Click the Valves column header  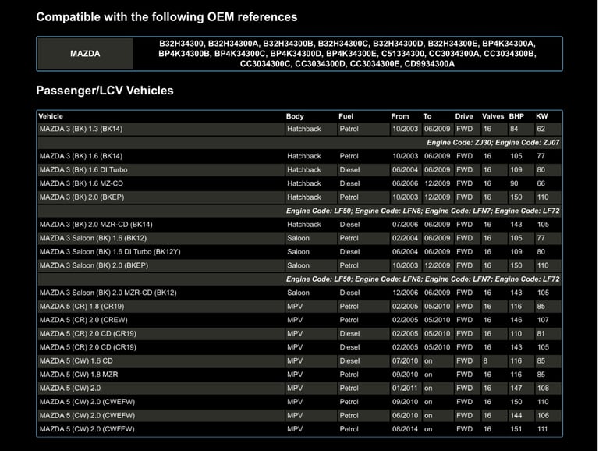(x=493, y=116)
